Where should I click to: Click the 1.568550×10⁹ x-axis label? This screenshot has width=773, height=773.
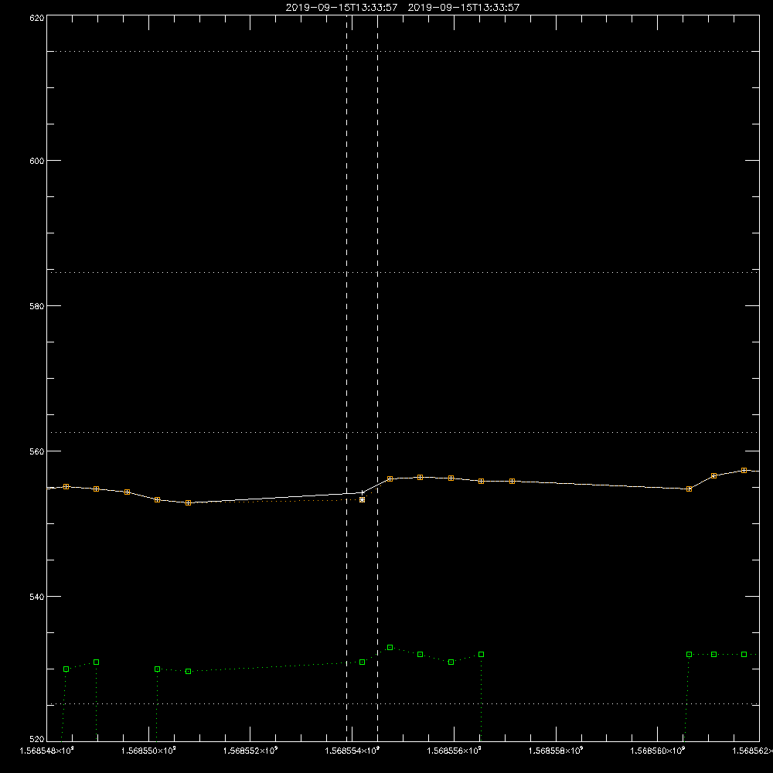pos(148,751)
